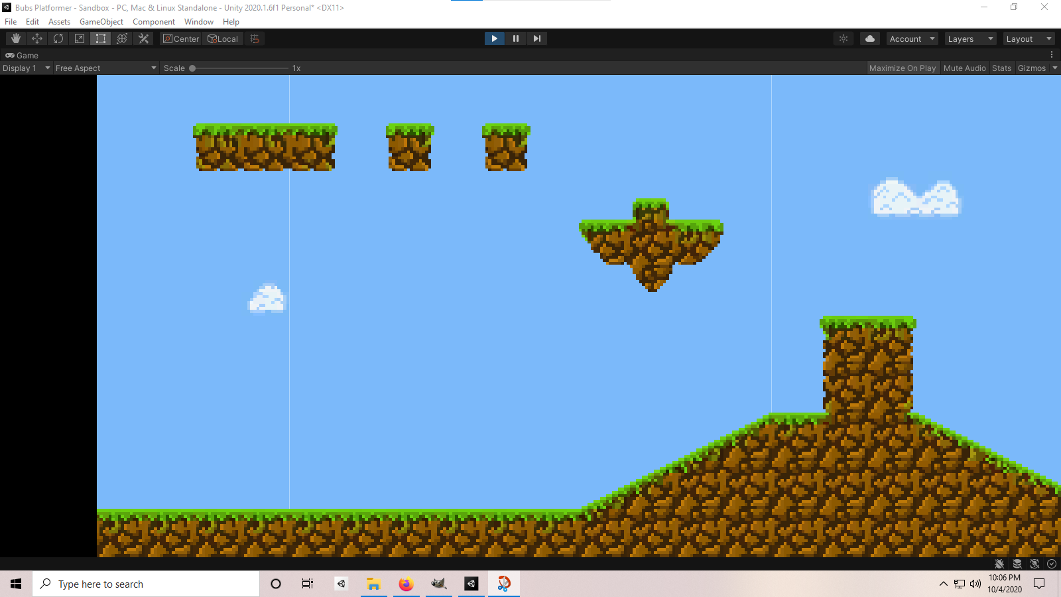Open the network status tray icon
The height and width of the screenshot is (597, 1061).
coord(960,584)
